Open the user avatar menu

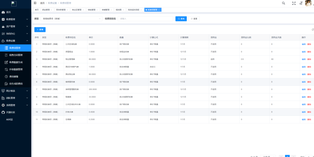pyautogui.click(x=308, y=3)
